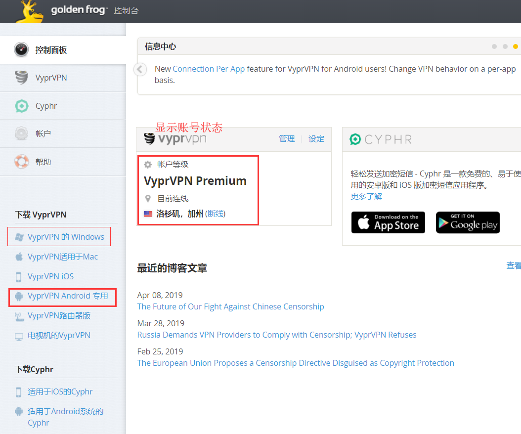The height and width of the screenshot is (434, 521).
Task: Open the Download on the App Store badge
Action: (x=388, y=222)
